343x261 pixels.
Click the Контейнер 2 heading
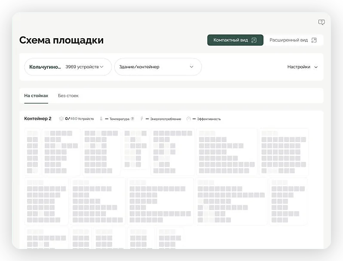pyautogui.click(x=38, y=118)
